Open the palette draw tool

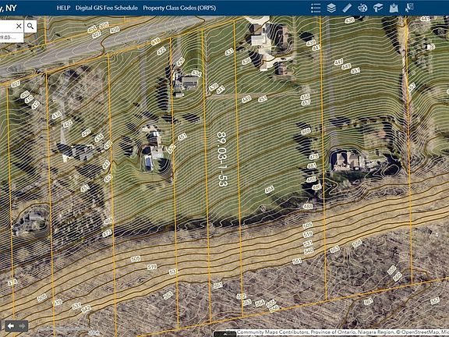362,8
